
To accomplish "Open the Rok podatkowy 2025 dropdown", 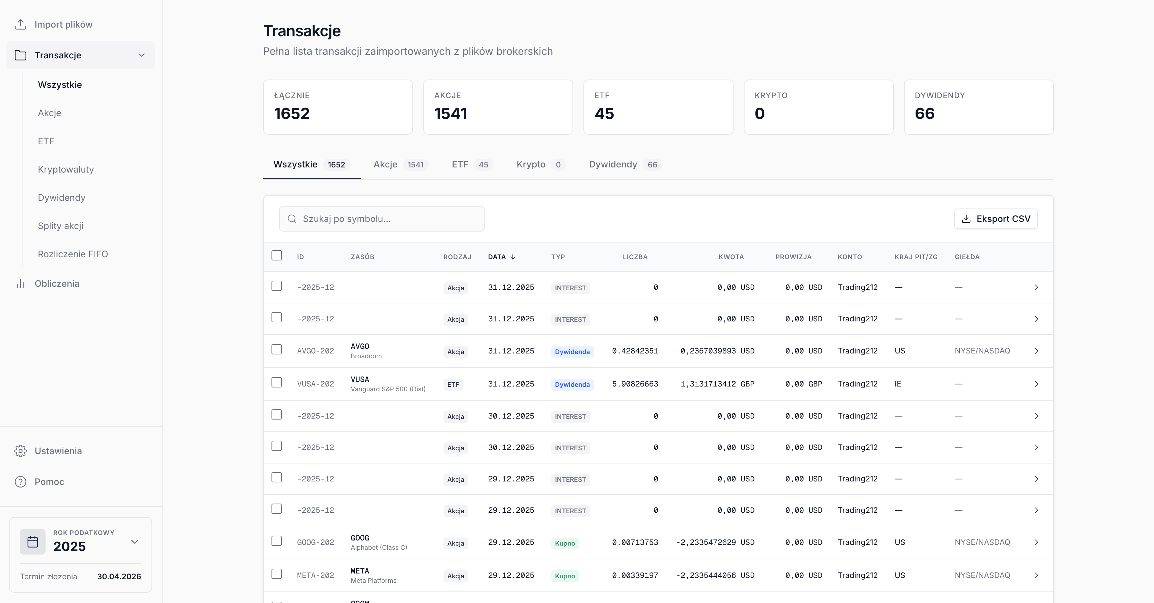I will pyautogui.click(x=134, y=542).
